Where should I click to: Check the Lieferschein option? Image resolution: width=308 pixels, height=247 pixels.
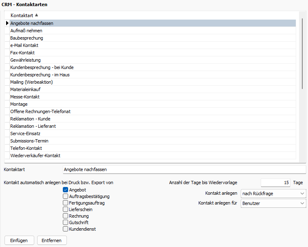(x=65, y=209)
